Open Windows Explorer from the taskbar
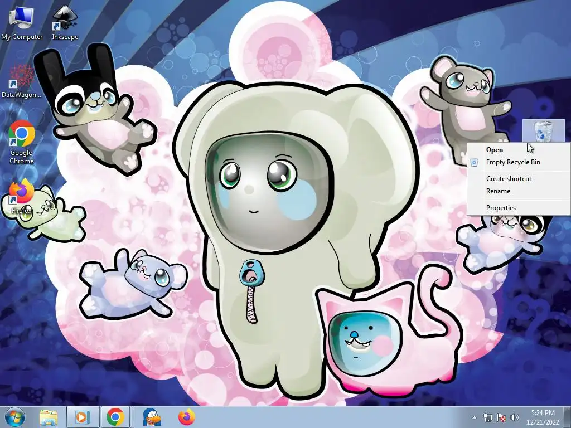Viewport: 571px width, 428px height. [49, 417]
